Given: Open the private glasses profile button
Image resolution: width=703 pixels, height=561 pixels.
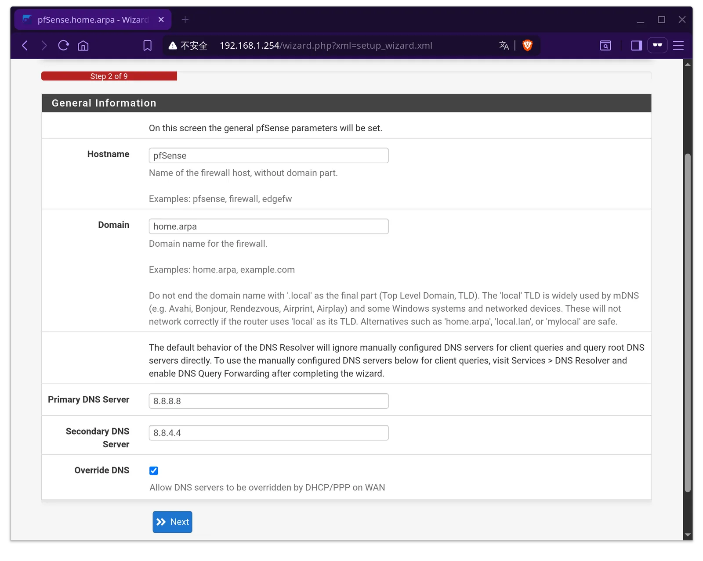Looking at the screenshot, I should [x=657, y=45].
